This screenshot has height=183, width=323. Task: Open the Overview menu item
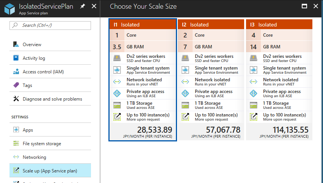click(50, 44)
